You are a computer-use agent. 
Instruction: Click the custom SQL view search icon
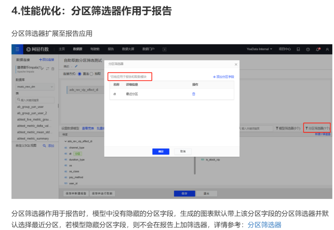[x=44, y=146]
